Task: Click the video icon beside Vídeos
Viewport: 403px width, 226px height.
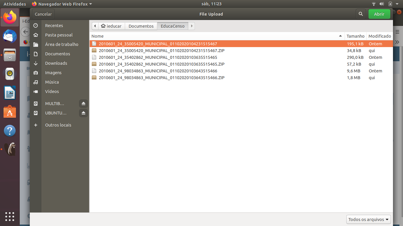Action: [36, 92]
